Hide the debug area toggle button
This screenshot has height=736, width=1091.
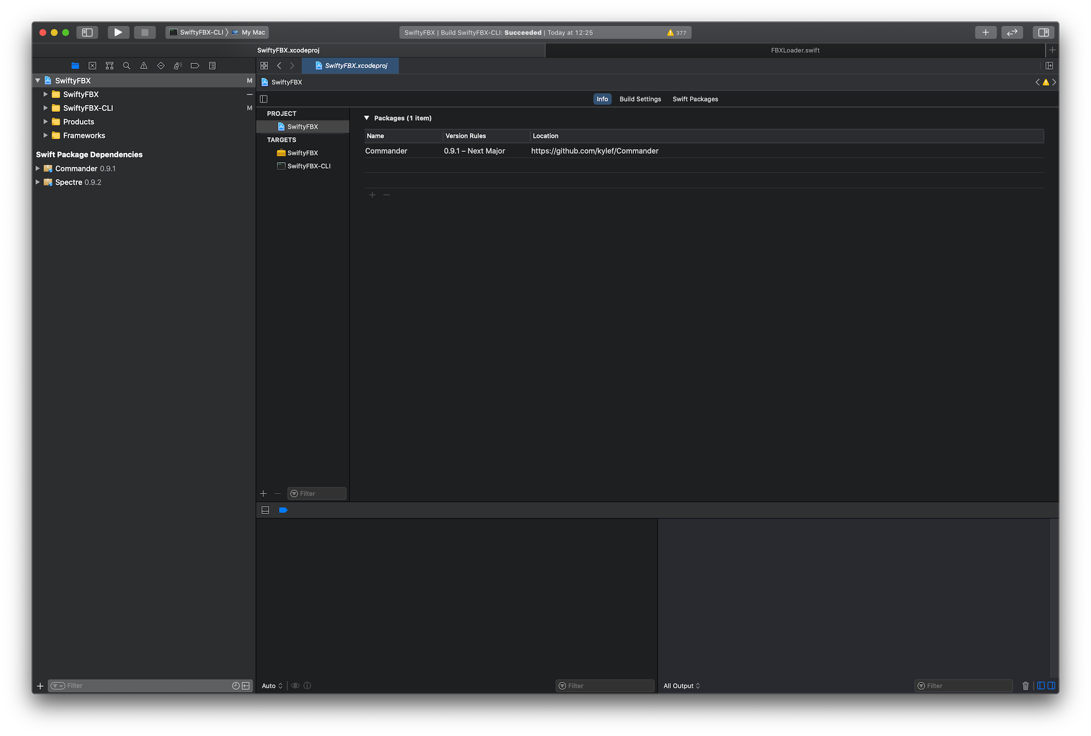coord(265,510)
